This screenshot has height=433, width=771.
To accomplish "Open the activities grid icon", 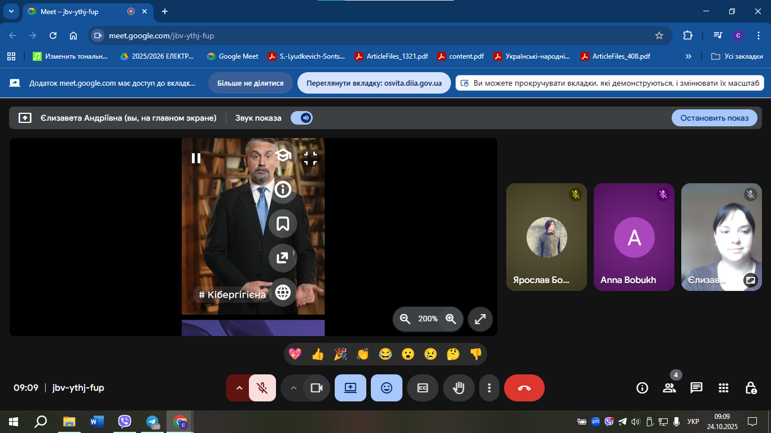I will pos(724,388).
